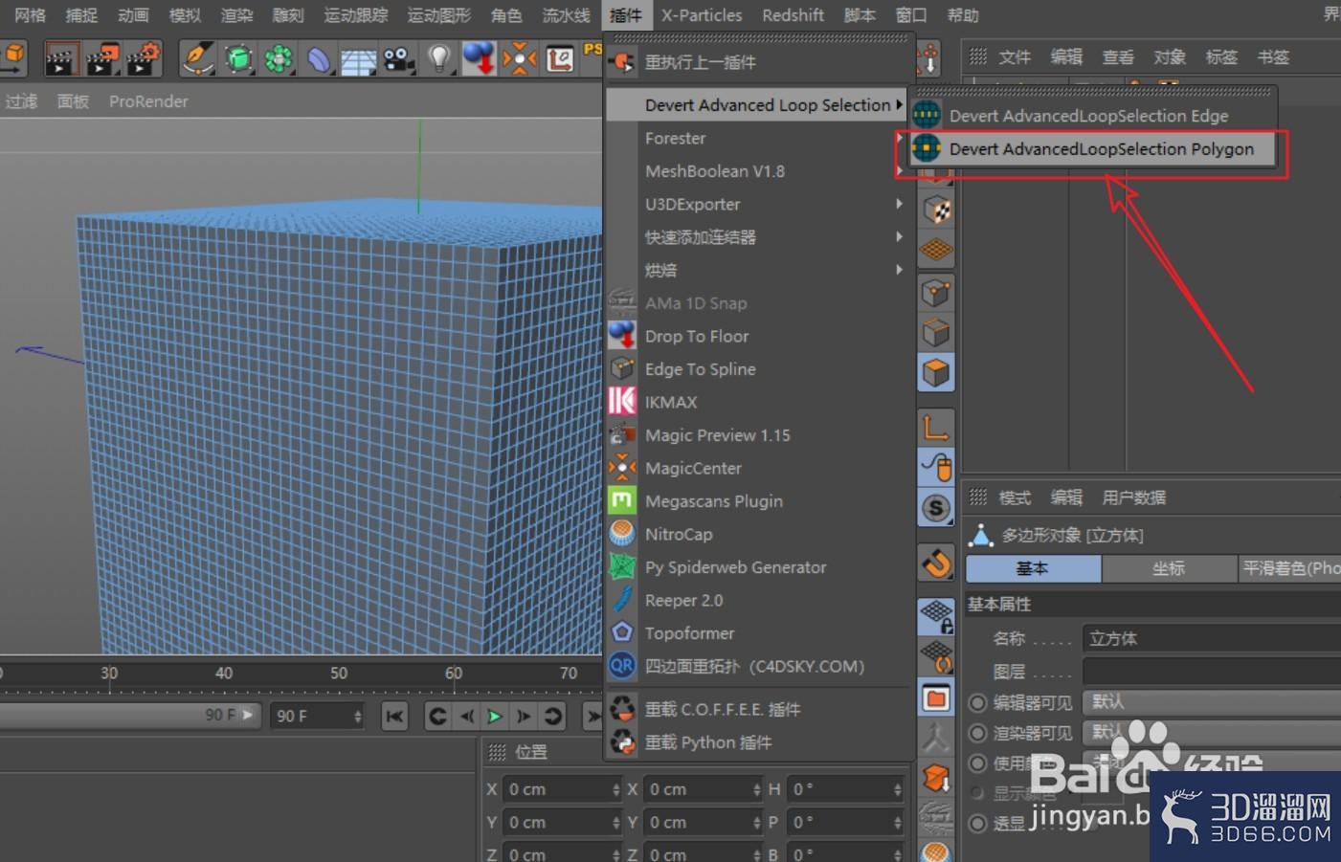Step the 90 F frame field arrows
This screenshot has height=862, width=1341.
click(x=357, y=716)
